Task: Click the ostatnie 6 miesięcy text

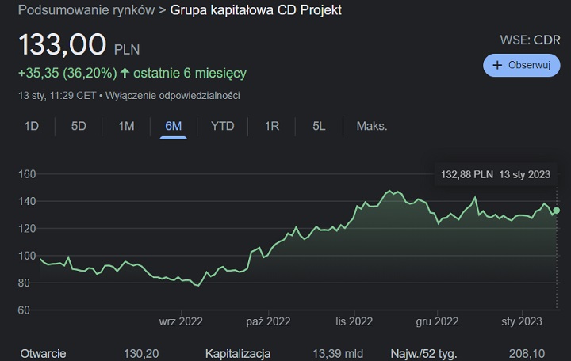Action: click(190, 73)
